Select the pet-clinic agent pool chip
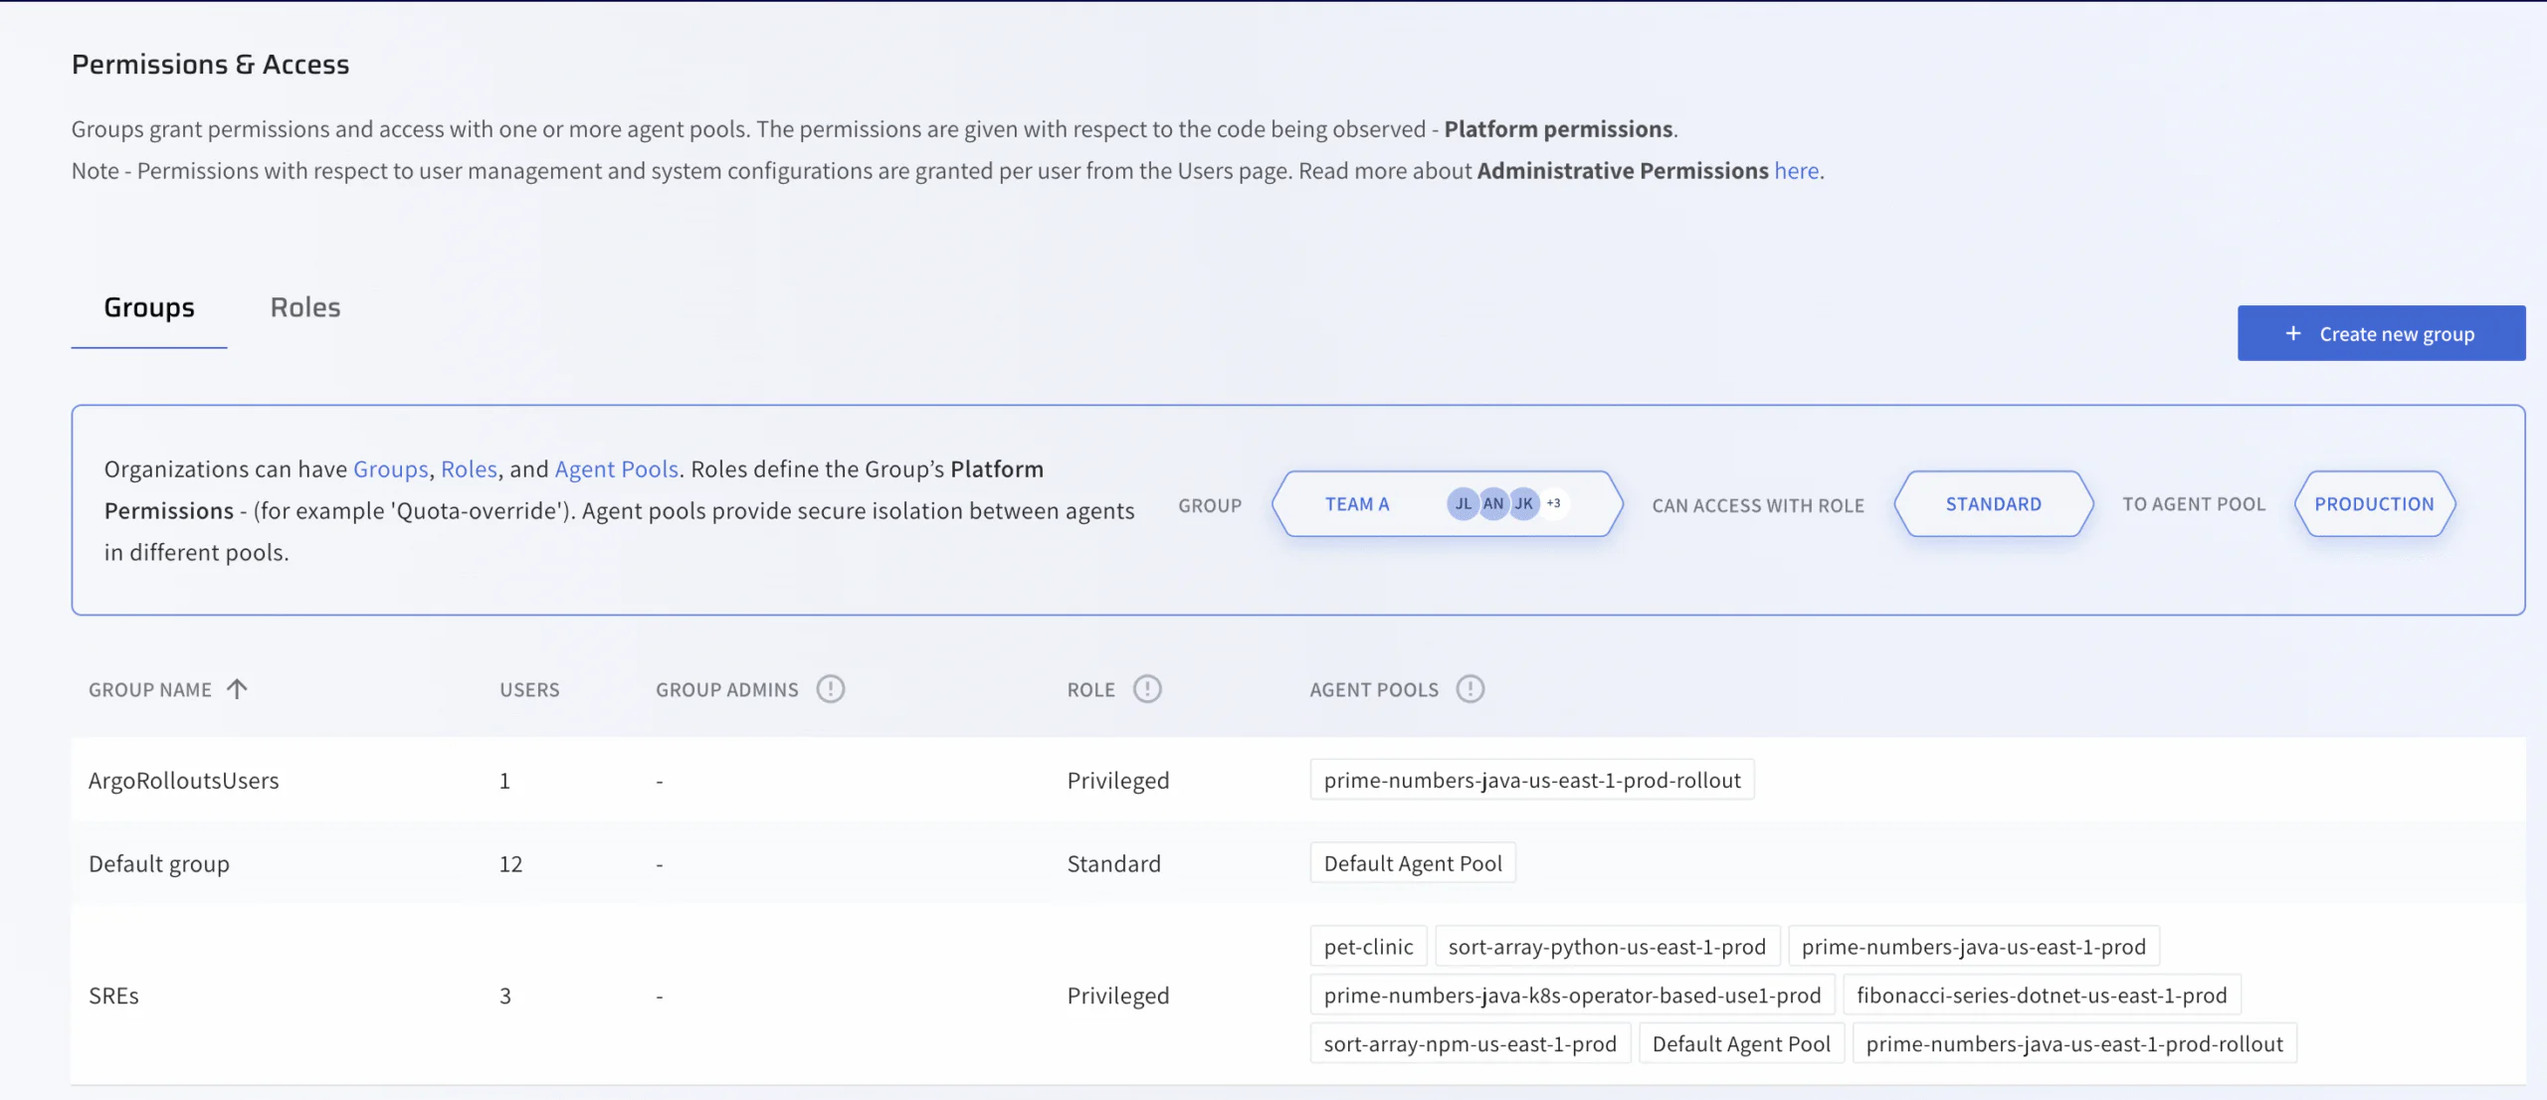This screenshot has width=2547, height=1100. tap(1368, 946)
